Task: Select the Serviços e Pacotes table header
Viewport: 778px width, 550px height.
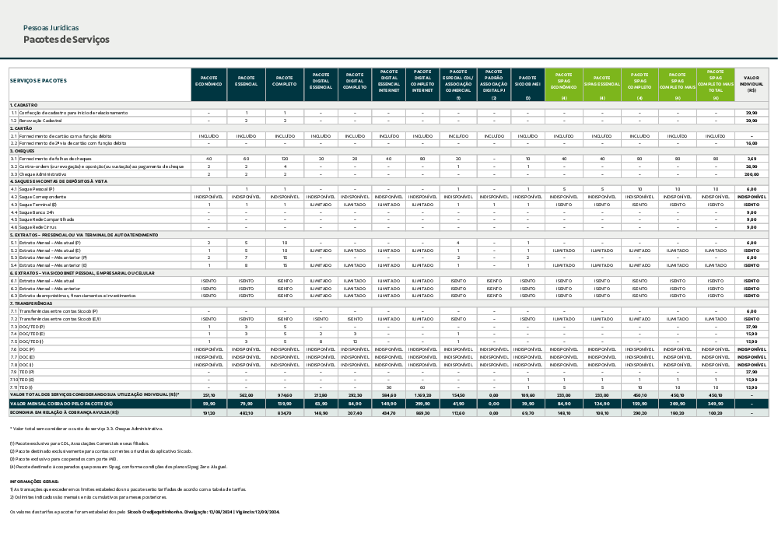Action: (38, 81)
